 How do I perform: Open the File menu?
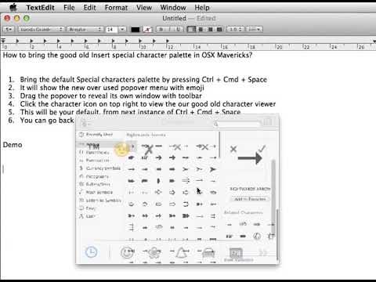(69, 8)
